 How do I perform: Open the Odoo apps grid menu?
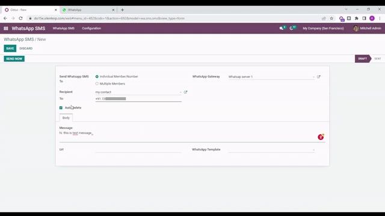point(6,28)
